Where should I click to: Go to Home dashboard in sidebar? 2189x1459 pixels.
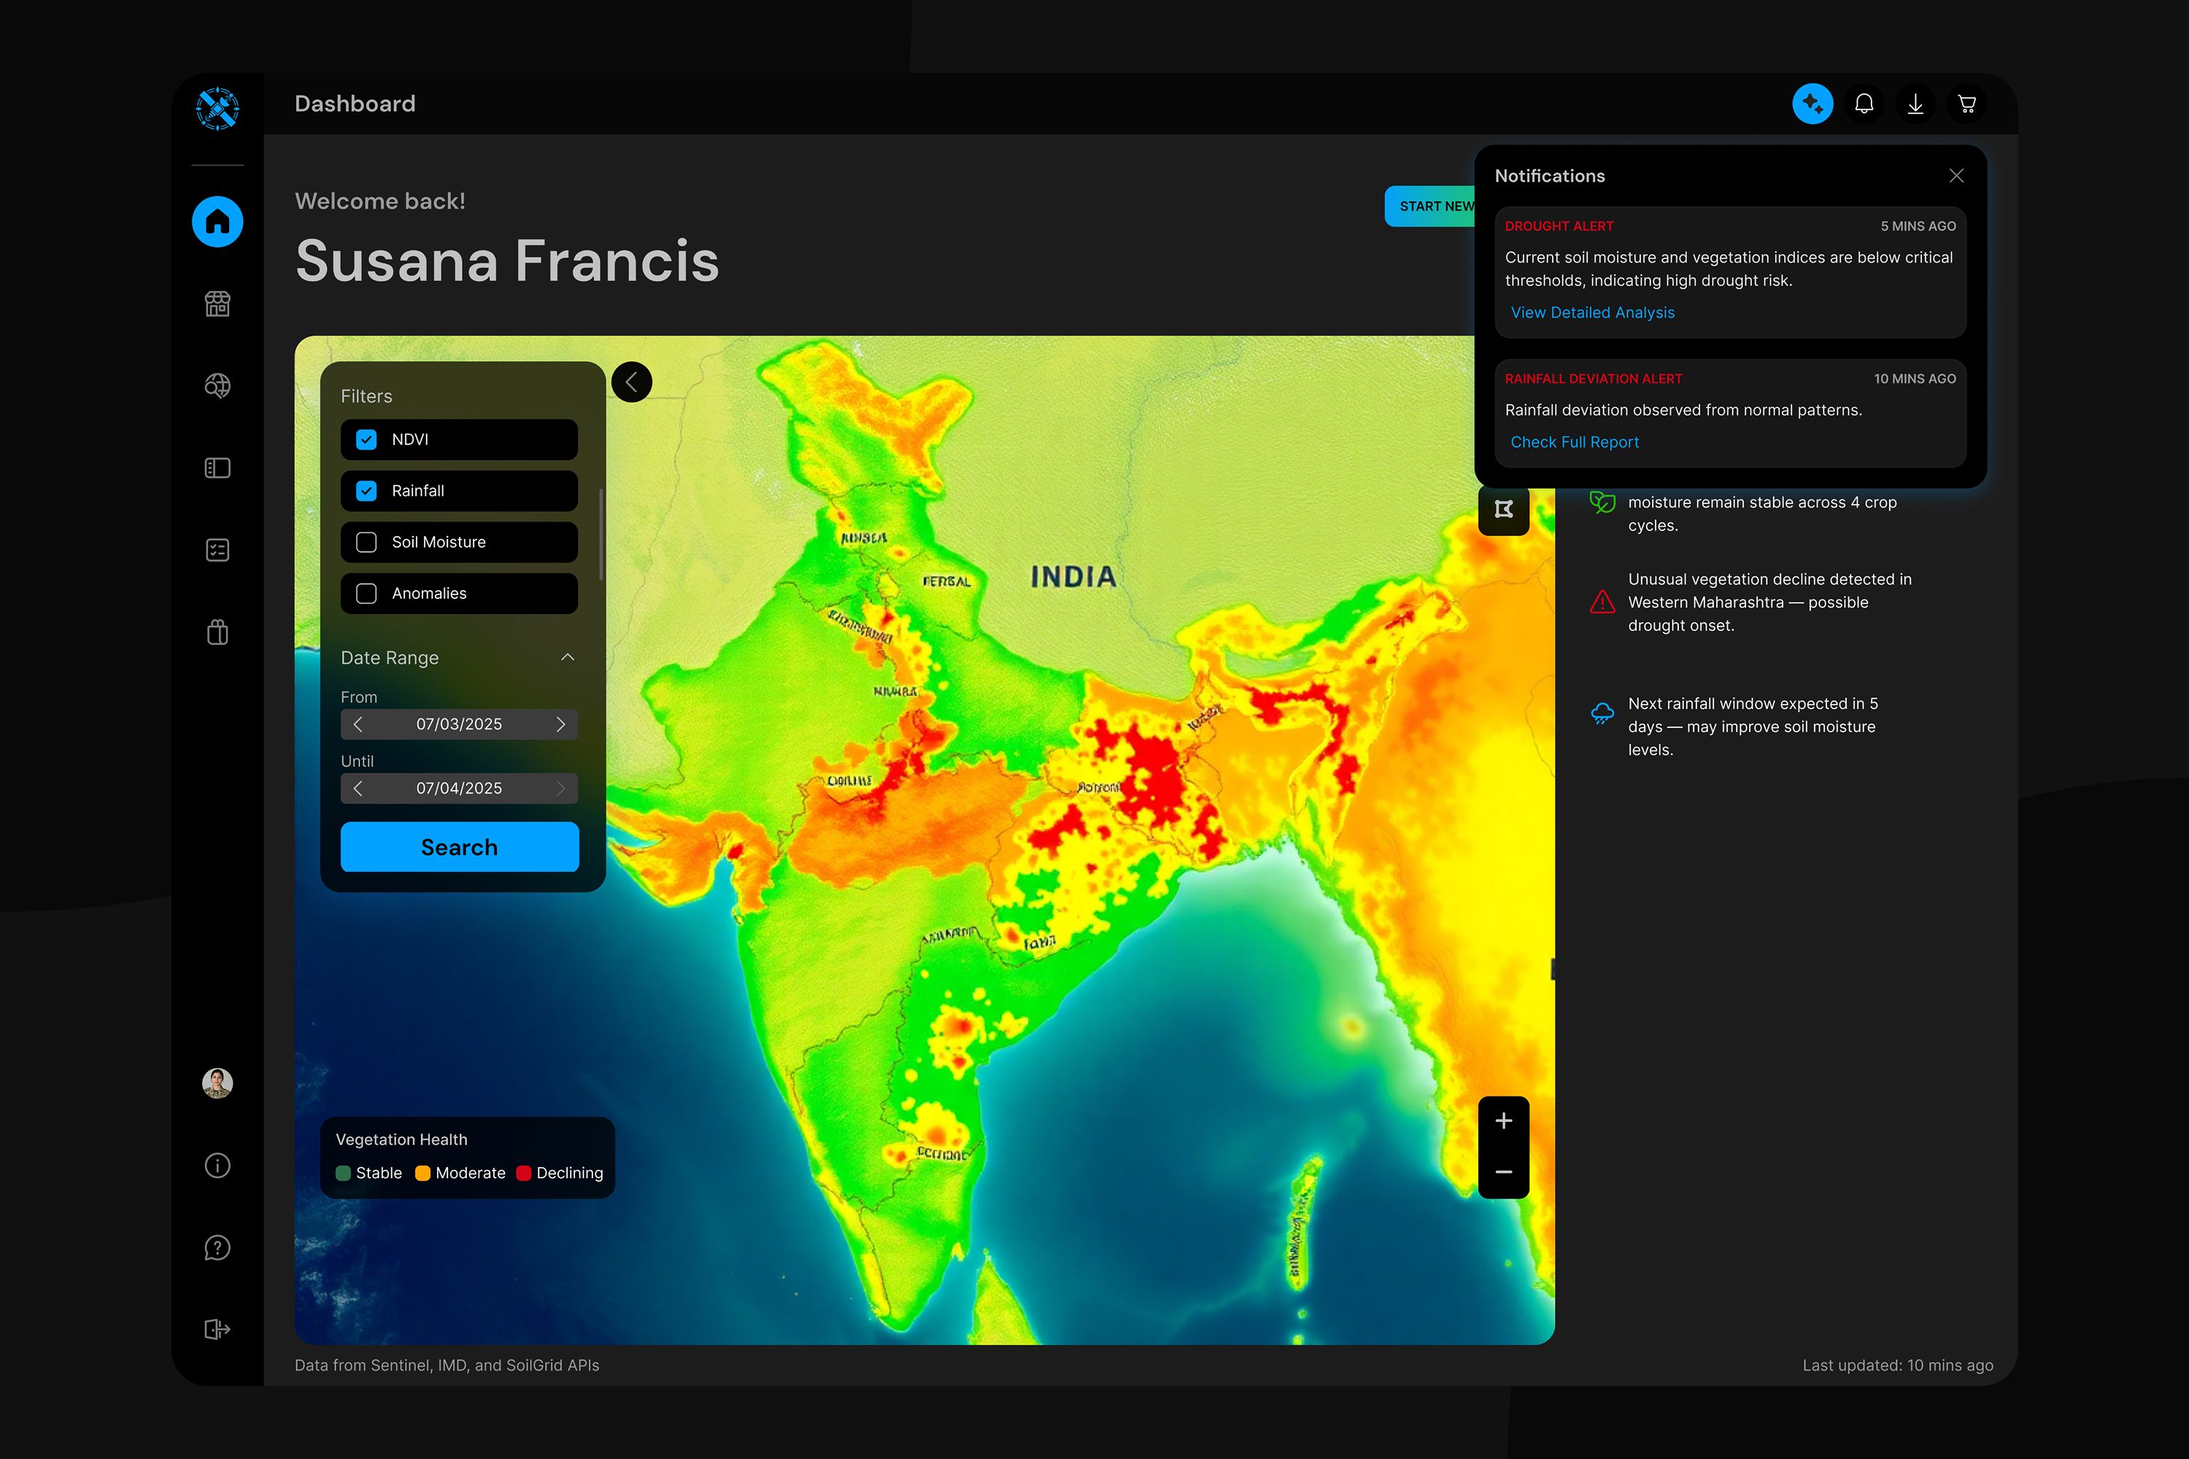pos(217,222)
